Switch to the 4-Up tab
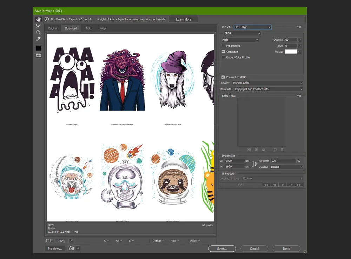The height and width of the screenshot is (259, 351). click(x=103, y=28)
